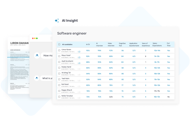Click Limor Koren's 10k-14k salary expectation
The image size is (191, 128).
pyautogui.click(x=157, y=51)
